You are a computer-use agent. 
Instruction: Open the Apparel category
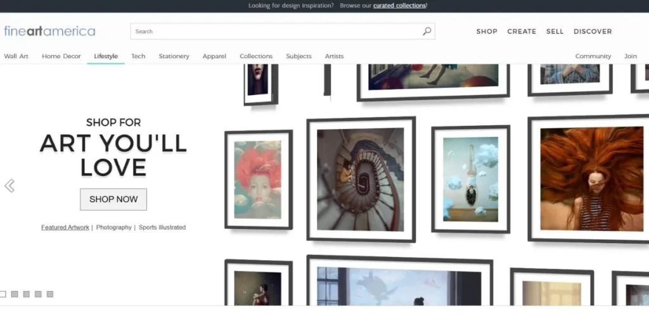[214, 56]
